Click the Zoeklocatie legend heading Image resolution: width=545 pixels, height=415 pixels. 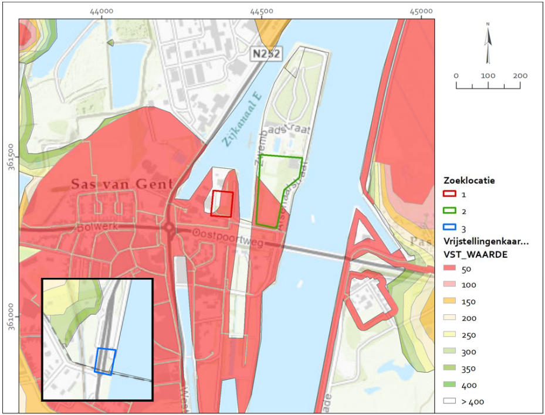(469, 181)
